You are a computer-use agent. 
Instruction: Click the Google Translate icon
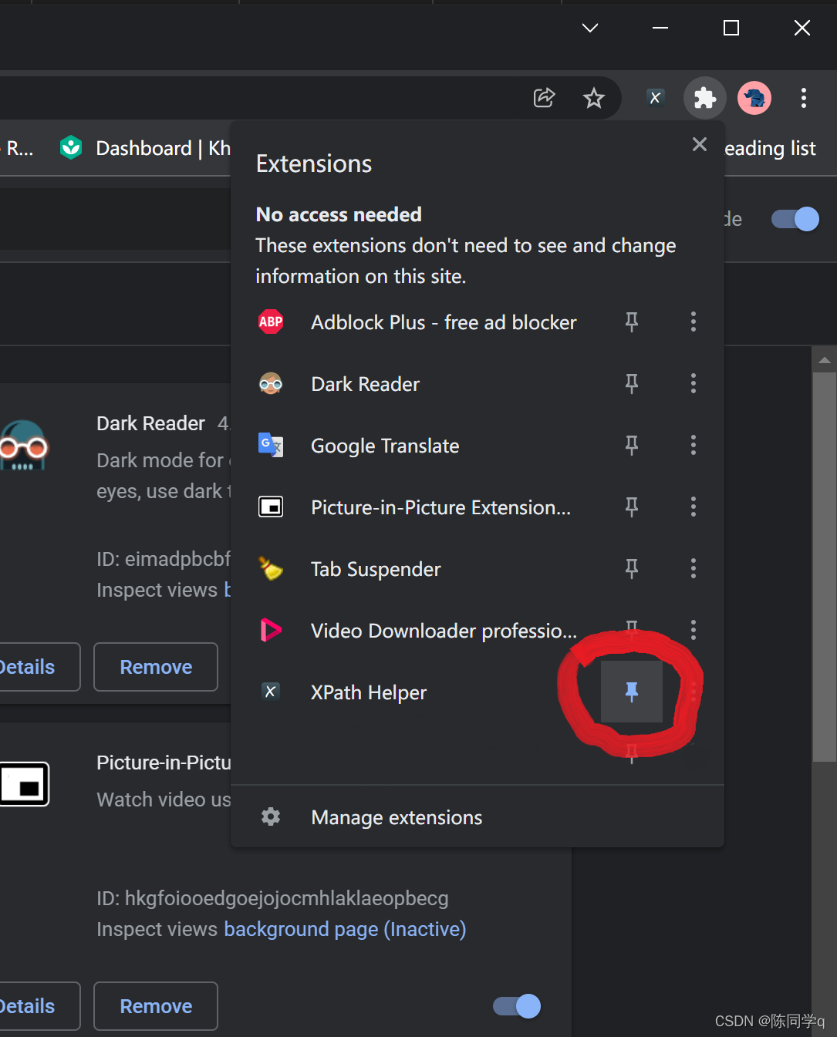[x=271, y=445]
